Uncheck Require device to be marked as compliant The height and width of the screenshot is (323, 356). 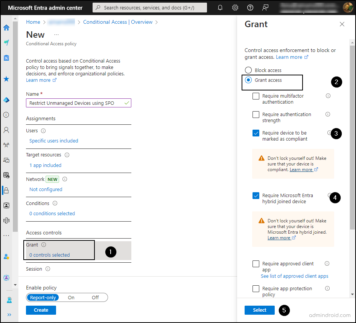(256, 133)
